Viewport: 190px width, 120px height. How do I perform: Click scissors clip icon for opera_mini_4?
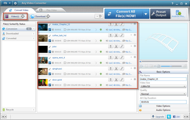pyautogui.click(x=116, y=57)
